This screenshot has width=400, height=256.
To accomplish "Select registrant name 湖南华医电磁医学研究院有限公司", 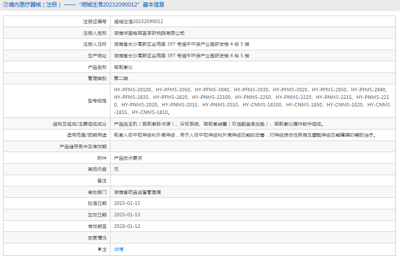I will coord(149,33).
